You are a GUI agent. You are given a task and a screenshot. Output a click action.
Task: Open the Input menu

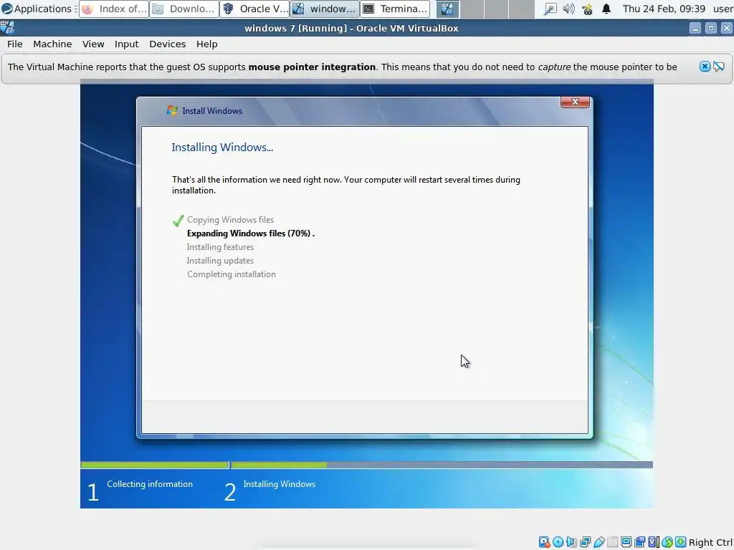[x=126, y=44]
